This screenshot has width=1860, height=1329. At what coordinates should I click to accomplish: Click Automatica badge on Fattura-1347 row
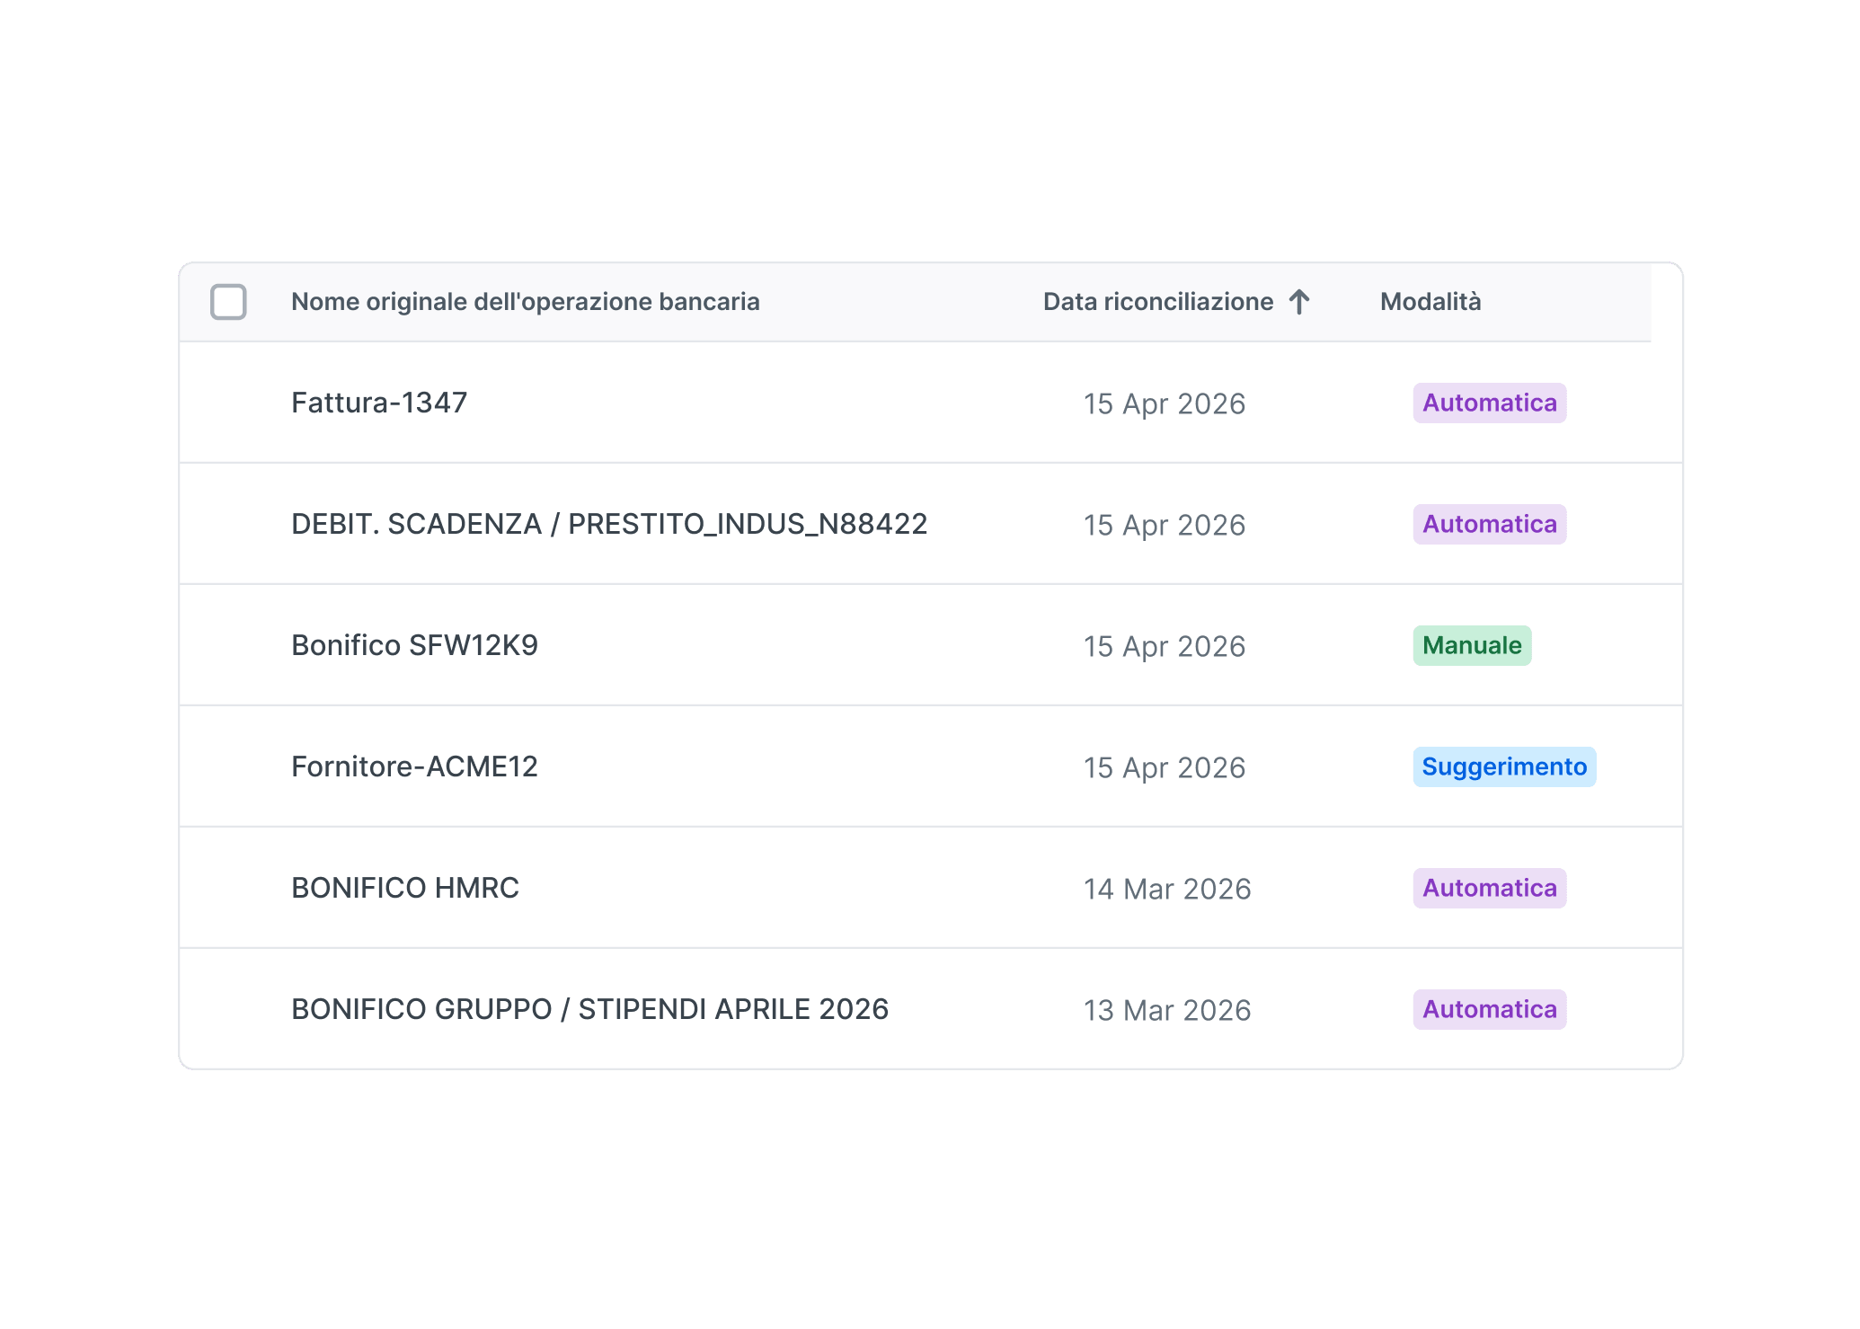pyautogui.click(x=1490, y=403)
